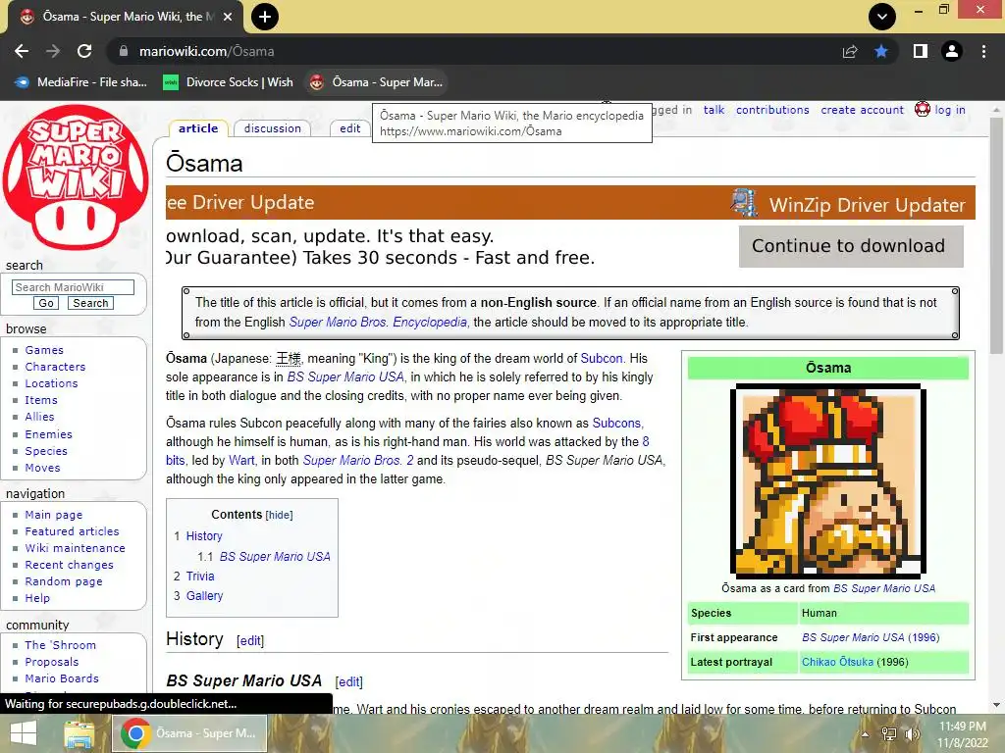This screenshot has width=1005, height=753.
Task: Open Games in browse sidebar
Action: coord(44,350)
